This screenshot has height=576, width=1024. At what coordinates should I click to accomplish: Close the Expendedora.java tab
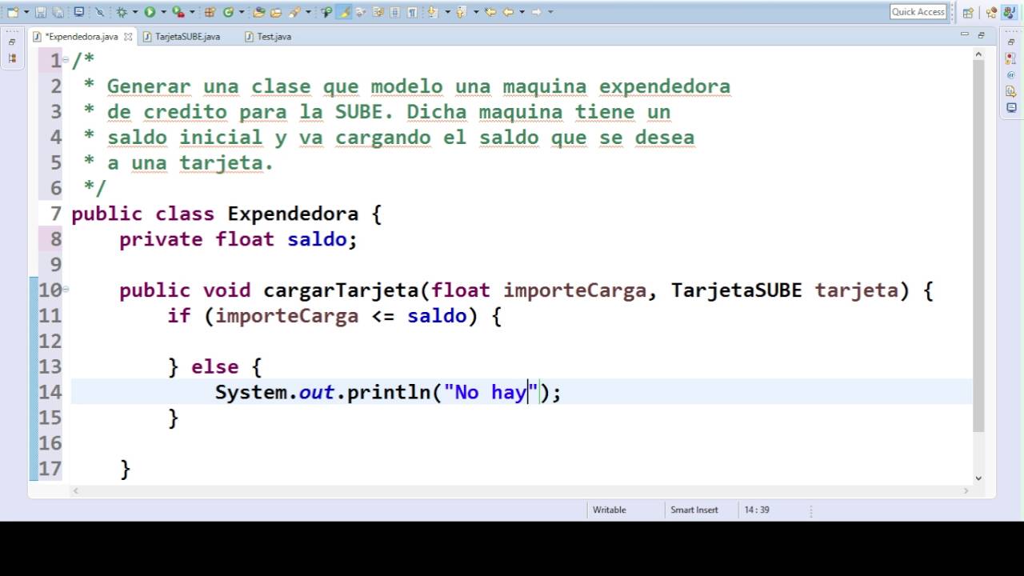pyautogui.click(x=126, y=37)
